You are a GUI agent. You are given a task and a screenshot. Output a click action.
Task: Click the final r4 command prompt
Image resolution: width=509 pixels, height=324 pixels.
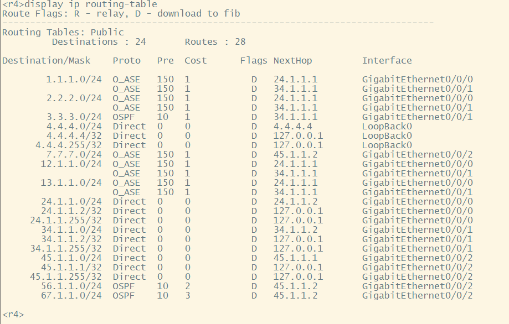pos(13,314)
